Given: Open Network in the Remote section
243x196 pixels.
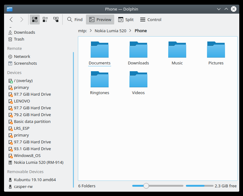Looking at the screenshot, I should click(x=22, y=56).
